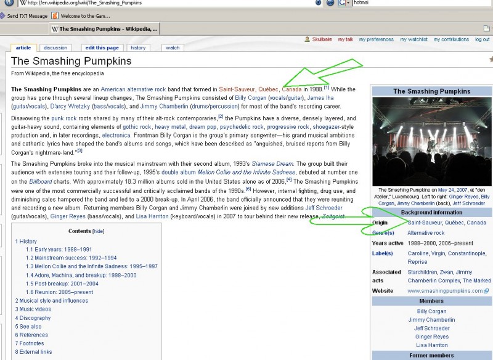
Task: Open the Label(s) label link in infobox
Action: [382, 253]
